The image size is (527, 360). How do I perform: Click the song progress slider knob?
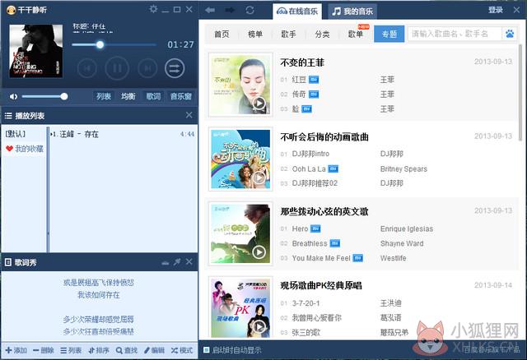point(100,44)
